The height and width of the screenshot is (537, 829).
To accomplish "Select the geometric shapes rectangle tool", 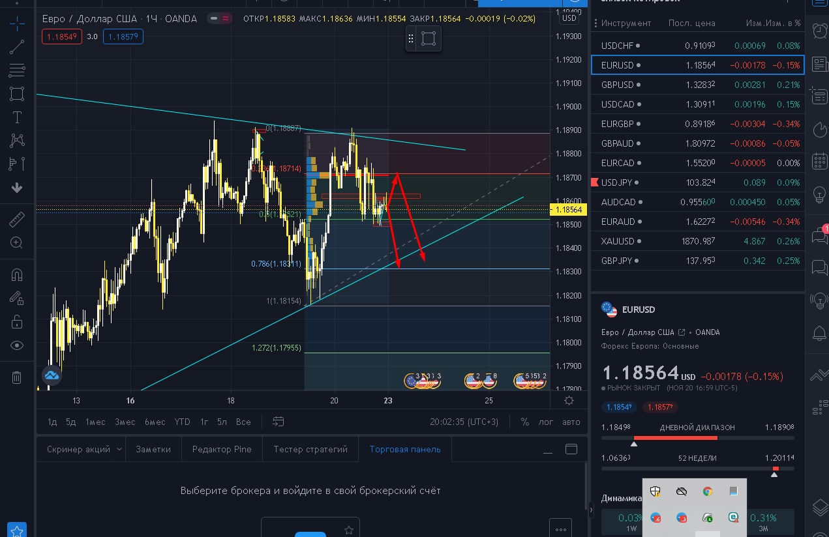I will tap(17, 94).
